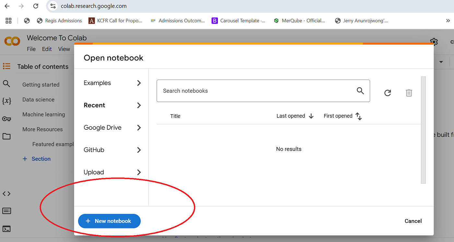Open the Edit menu
This screenshot has width=454, height=242.
47,49
